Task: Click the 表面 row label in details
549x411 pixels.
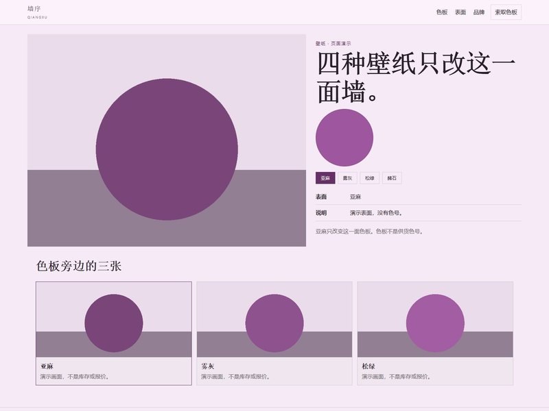Action: pyautogui.click(x=321, y=197)
